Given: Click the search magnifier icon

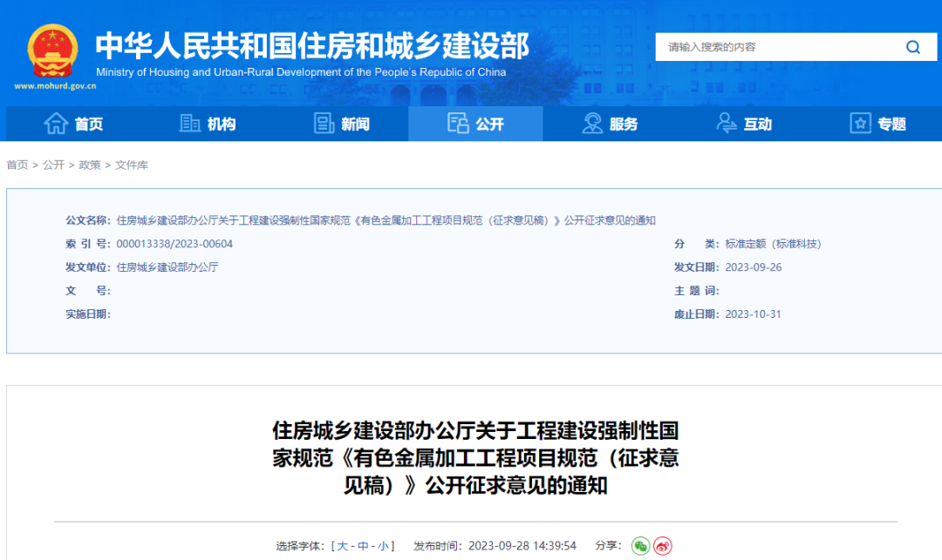Looking at the screenshot, I should coord(912,47).
